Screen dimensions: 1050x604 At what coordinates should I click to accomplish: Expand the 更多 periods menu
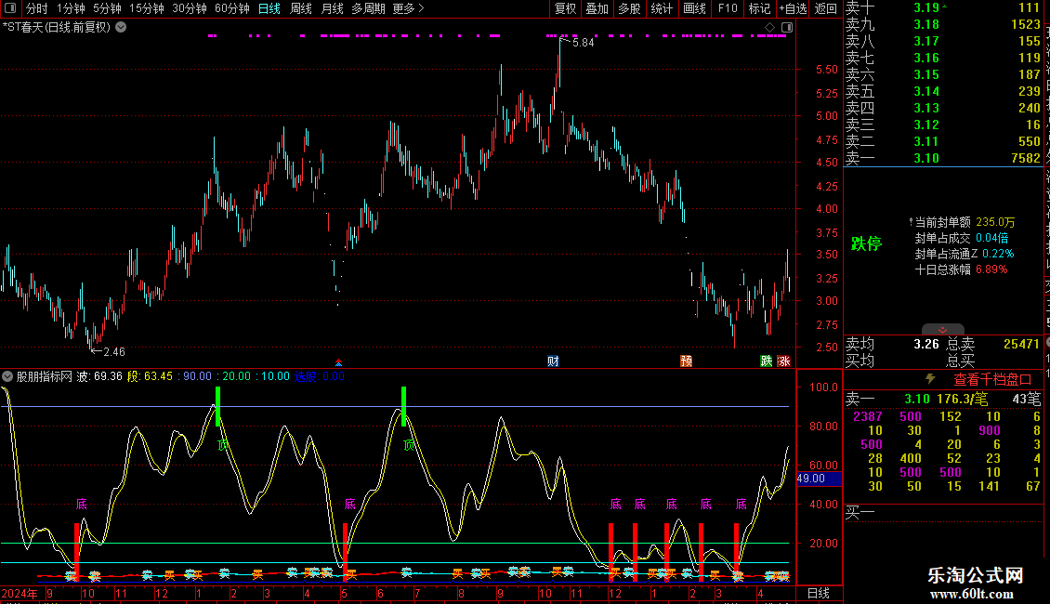coord(408,8)
